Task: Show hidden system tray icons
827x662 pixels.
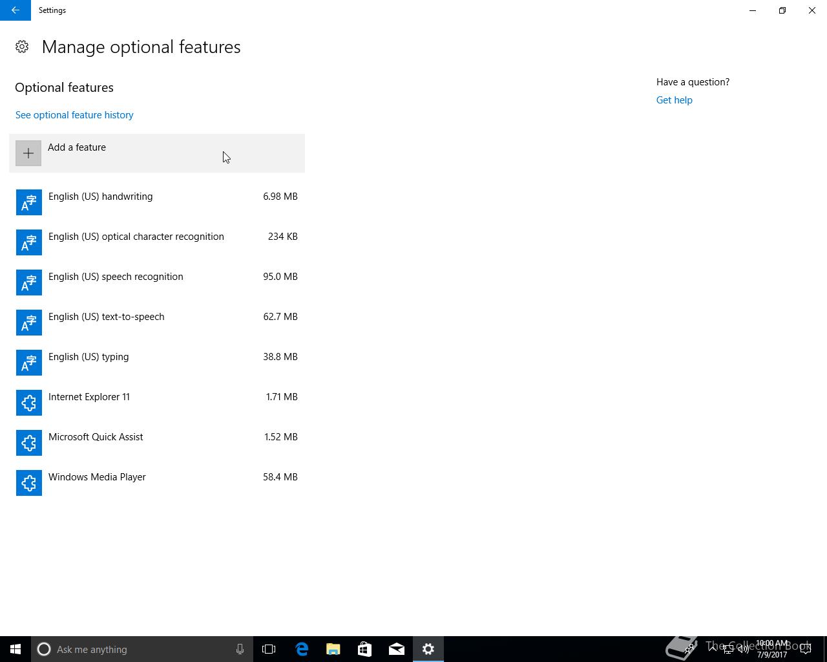Action: pyautogui.click(x=713, y=649)
